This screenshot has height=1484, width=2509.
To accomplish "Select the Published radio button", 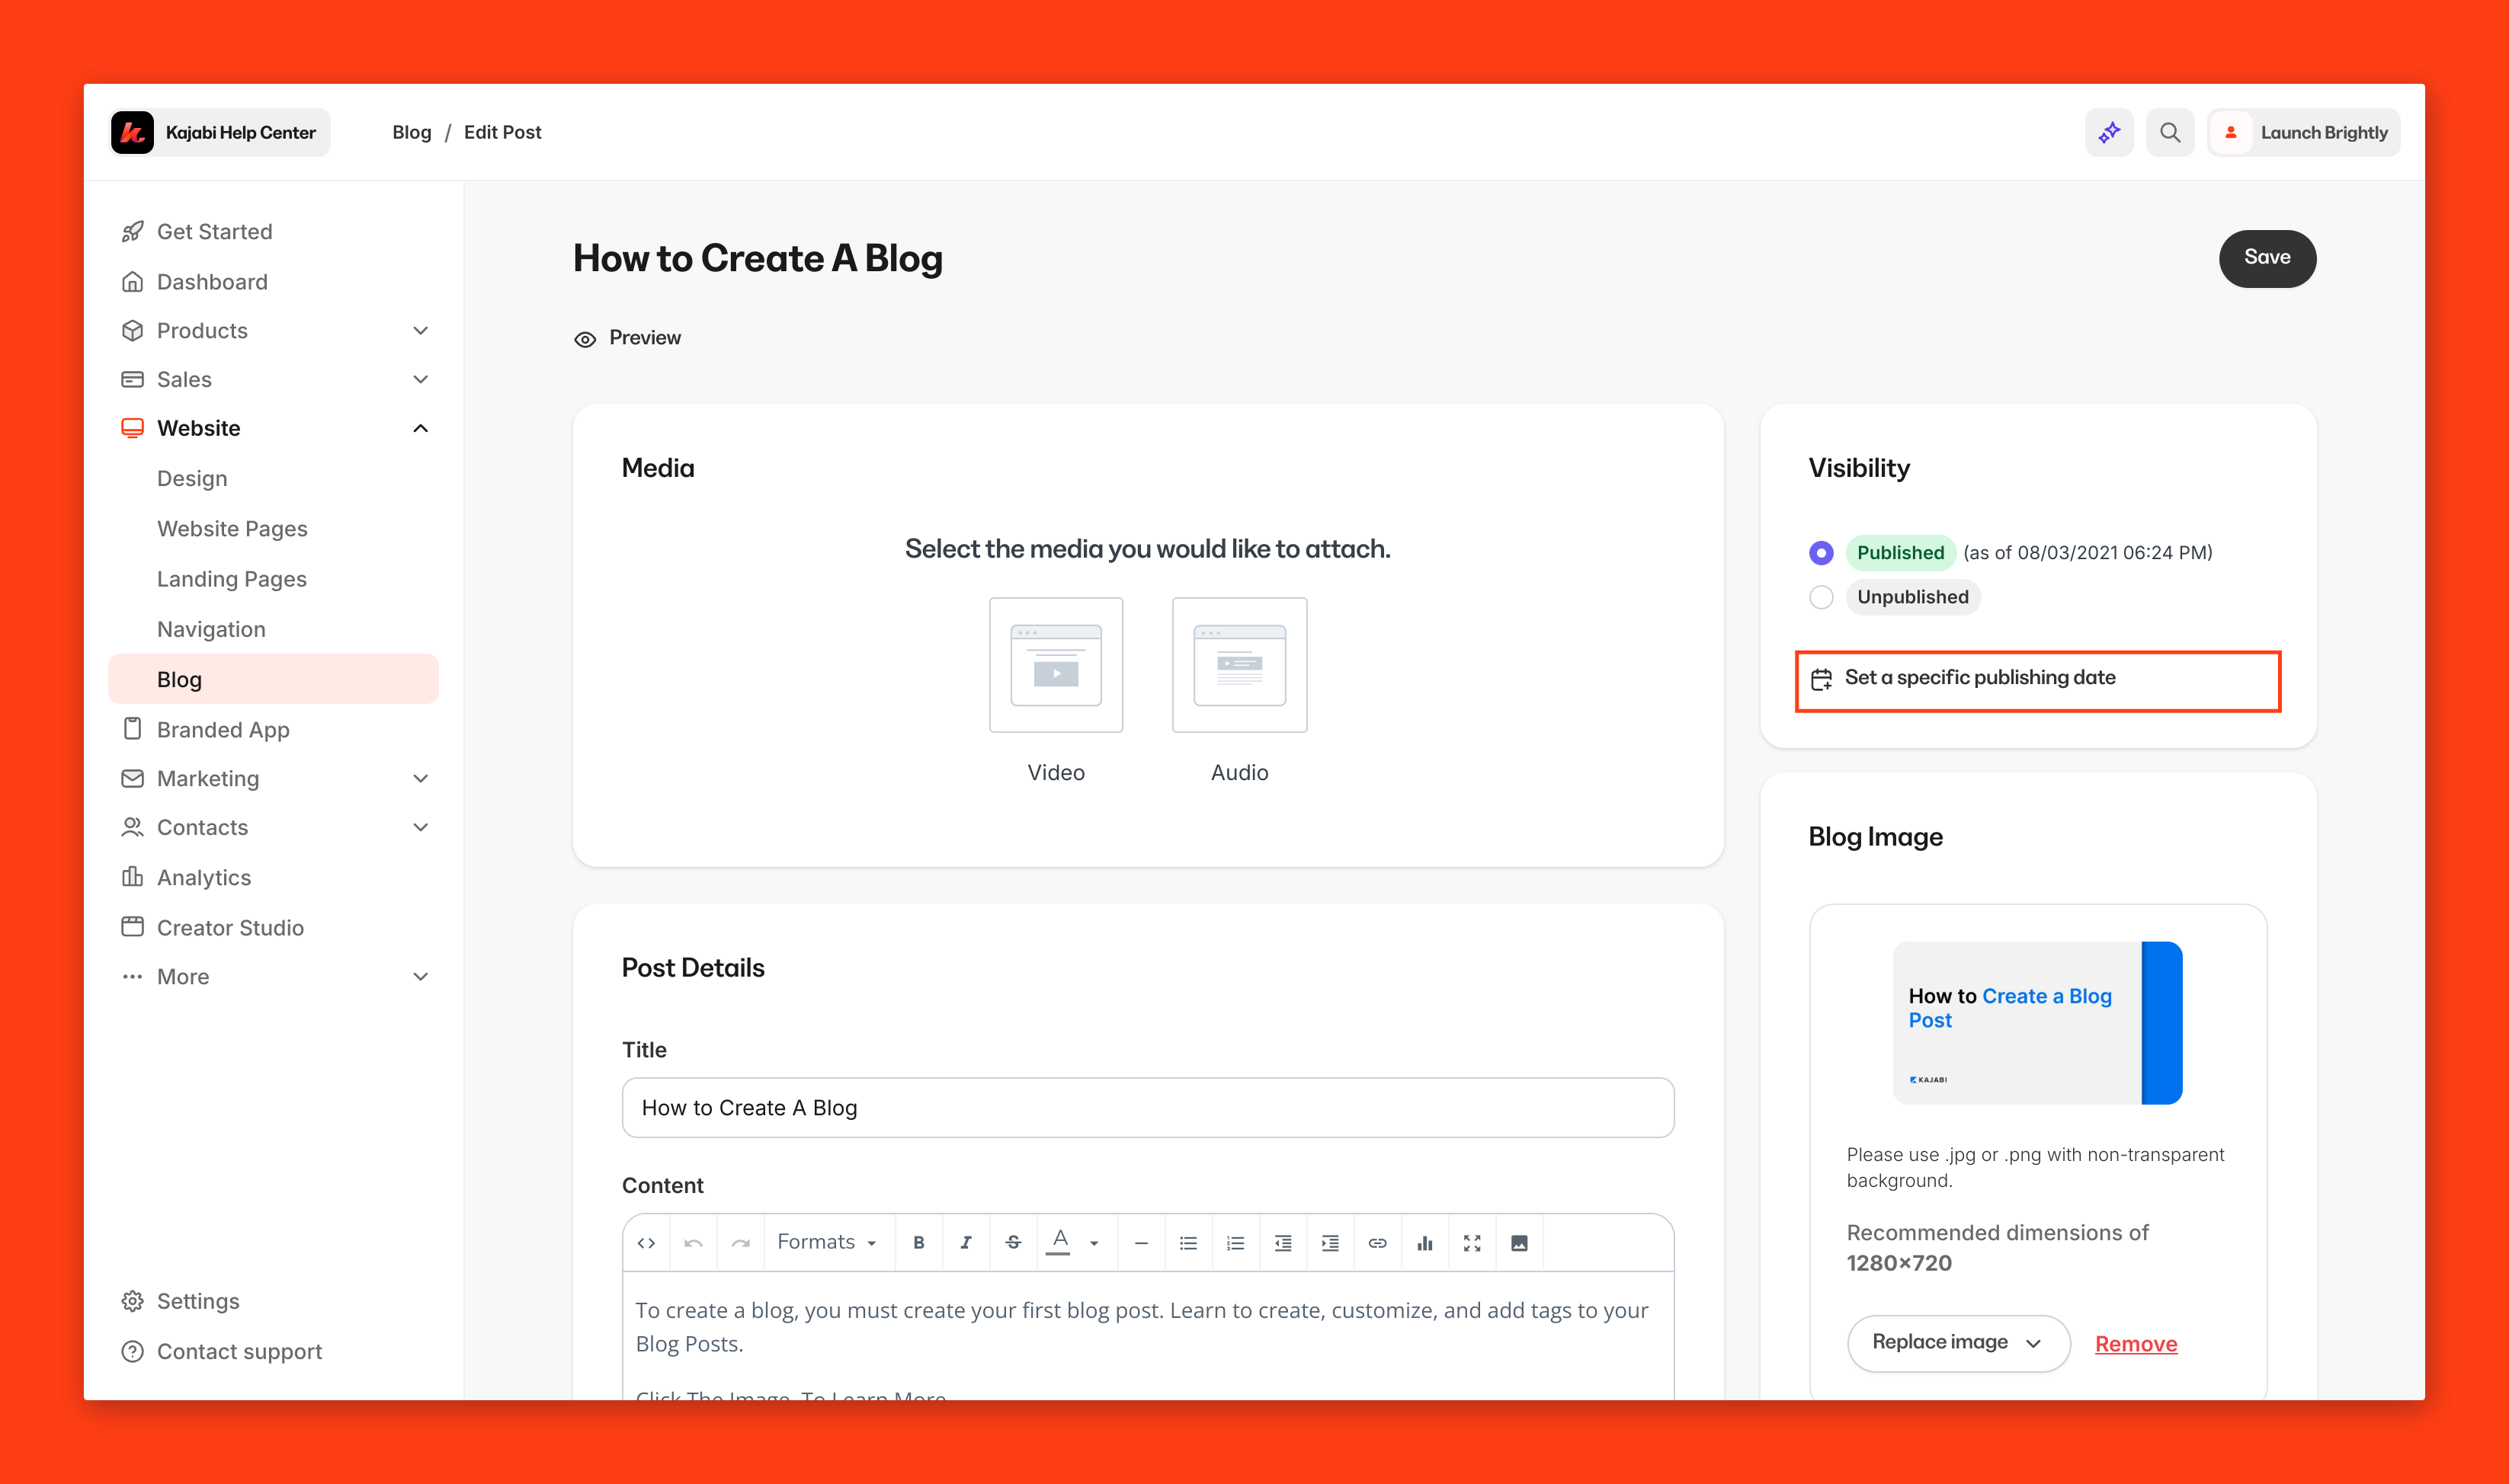I will pos(1821,553).
